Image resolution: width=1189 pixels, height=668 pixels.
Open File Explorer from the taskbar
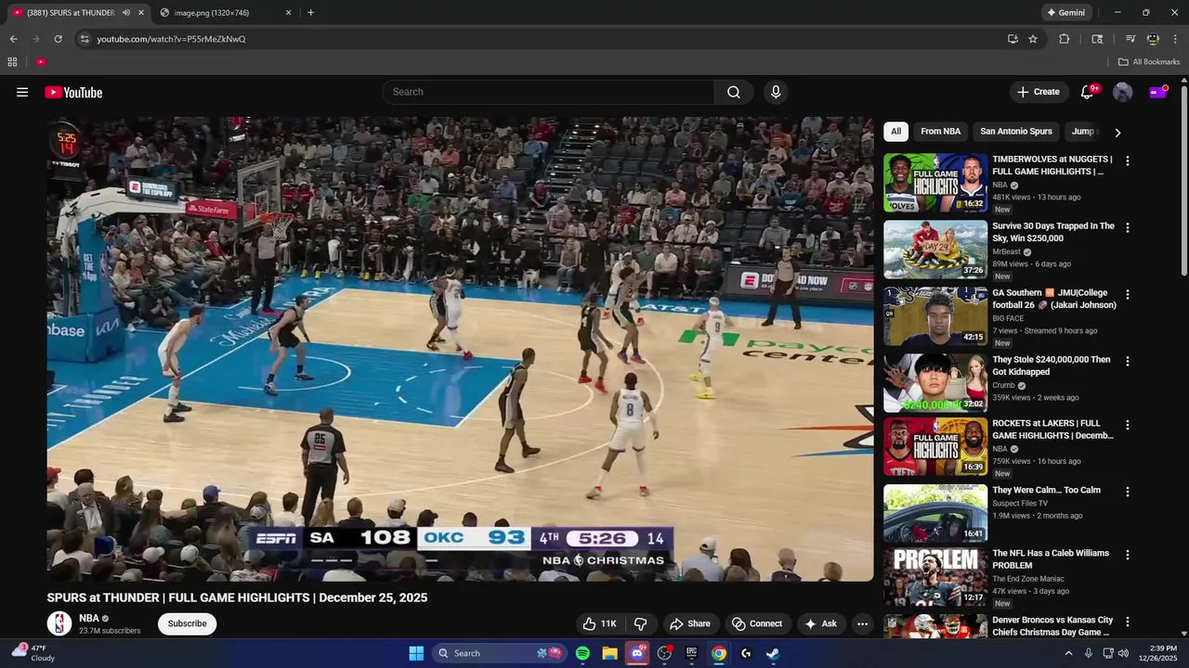pos(609,653)
